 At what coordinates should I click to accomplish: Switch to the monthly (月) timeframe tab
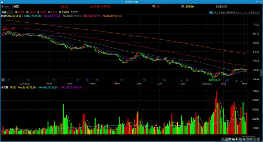pos(220,12)
